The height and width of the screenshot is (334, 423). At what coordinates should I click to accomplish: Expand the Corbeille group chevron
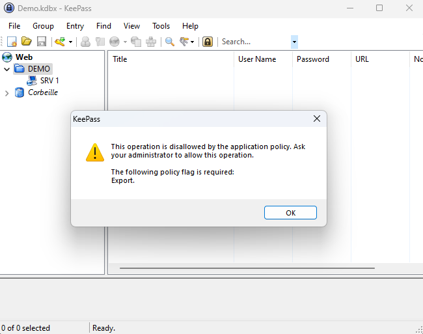click(7, 93)
